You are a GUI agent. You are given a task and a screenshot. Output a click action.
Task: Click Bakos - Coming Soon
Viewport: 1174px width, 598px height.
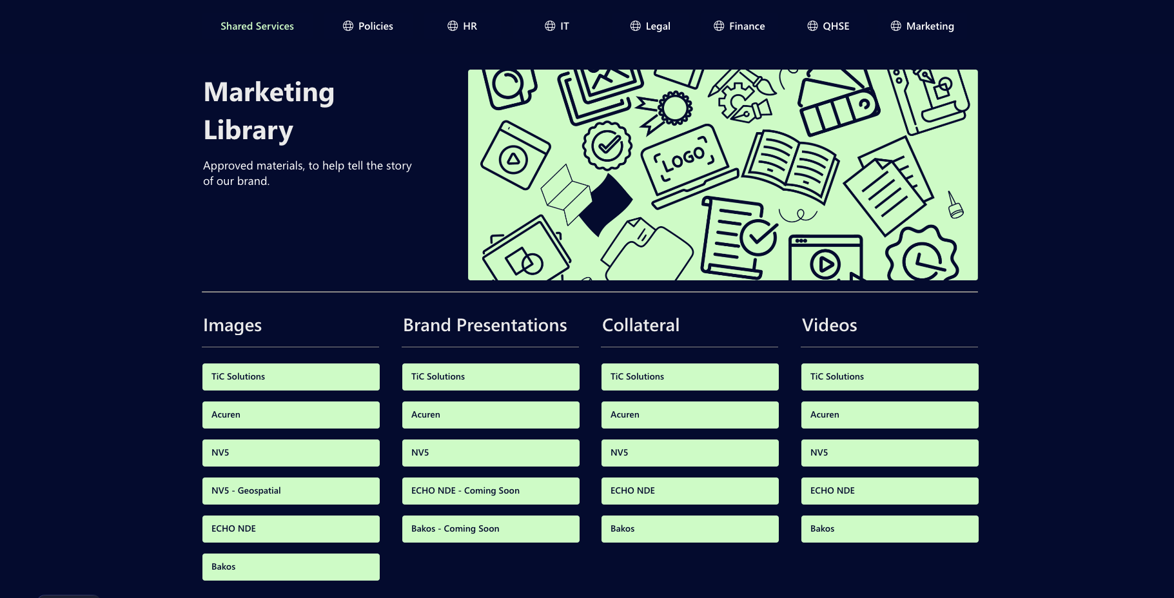[x=491, y=529]
